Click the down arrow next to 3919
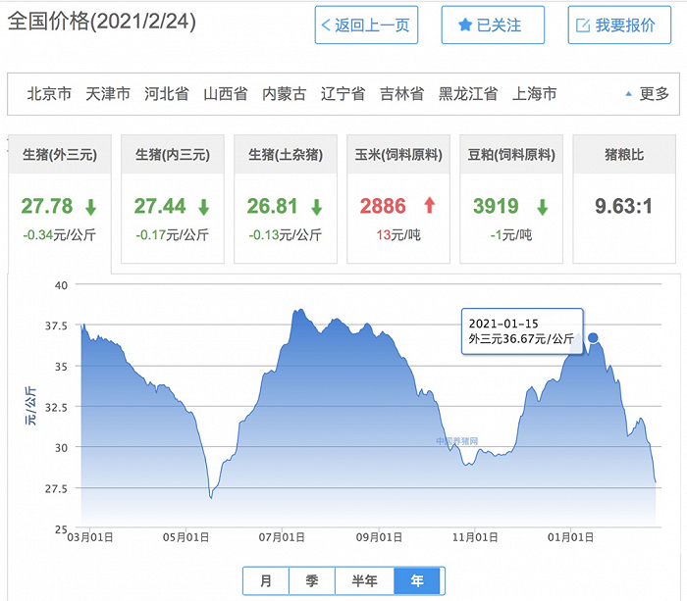The height and width of the screenshot is (601, 687). coord(543,207)
